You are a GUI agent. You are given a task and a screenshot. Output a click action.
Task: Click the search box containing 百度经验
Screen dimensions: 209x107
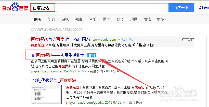tap(99, 8)
